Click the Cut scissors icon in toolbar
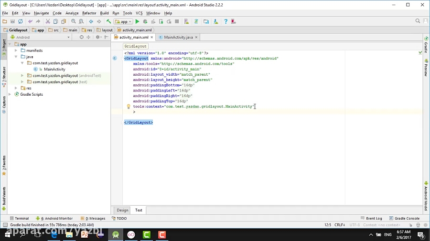 tap(47, 21)
